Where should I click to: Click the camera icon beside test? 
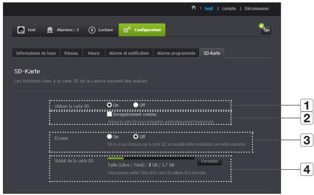point(21,30)
